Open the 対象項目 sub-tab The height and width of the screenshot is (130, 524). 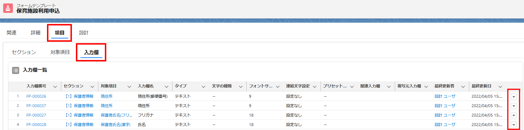[x=60, y=52]
